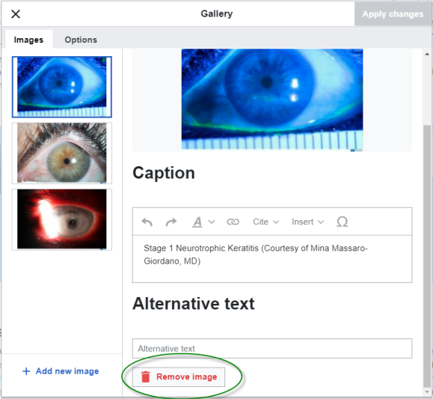Open the text style formatting icon
The image size is (433, 399).
[x=197, y=222]
